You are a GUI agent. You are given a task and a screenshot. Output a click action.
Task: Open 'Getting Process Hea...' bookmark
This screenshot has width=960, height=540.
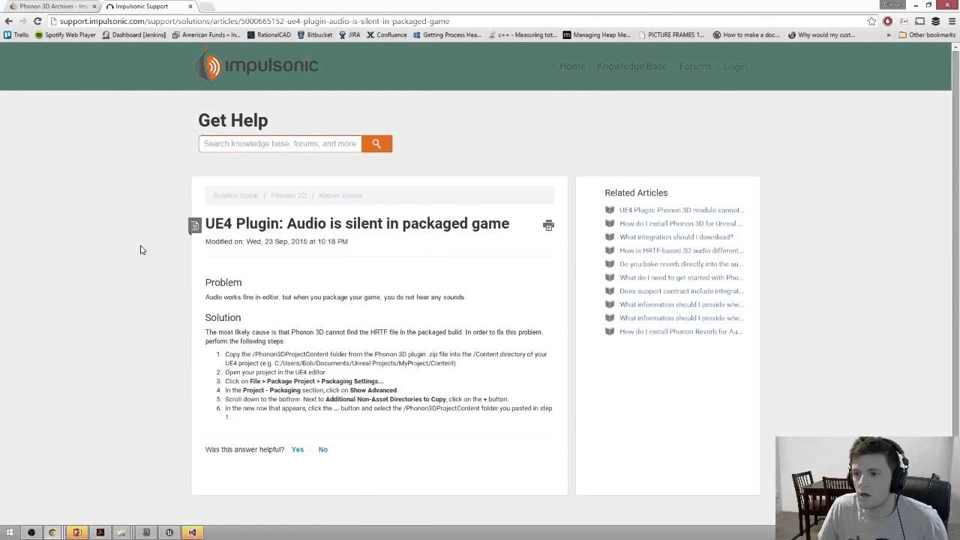[447, 34]
